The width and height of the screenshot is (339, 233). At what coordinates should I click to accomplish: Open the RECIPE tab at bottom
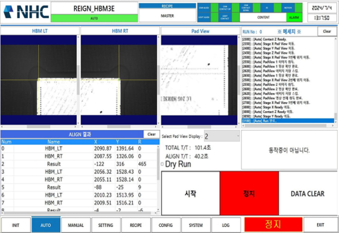tap(136, 225)
